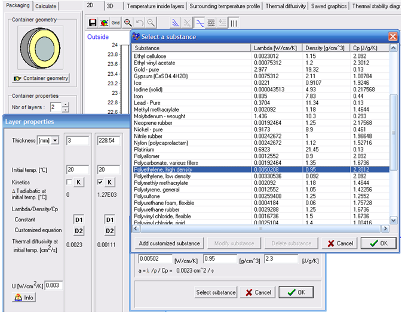Click horizontal scrollbar right arrow
Screen dimensions: 402x315
(385, 228)
